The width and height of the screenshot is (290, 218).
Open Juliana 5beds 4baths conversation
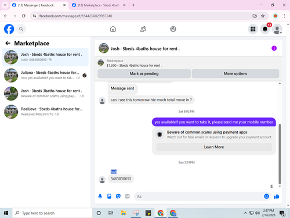coord(45,76)
